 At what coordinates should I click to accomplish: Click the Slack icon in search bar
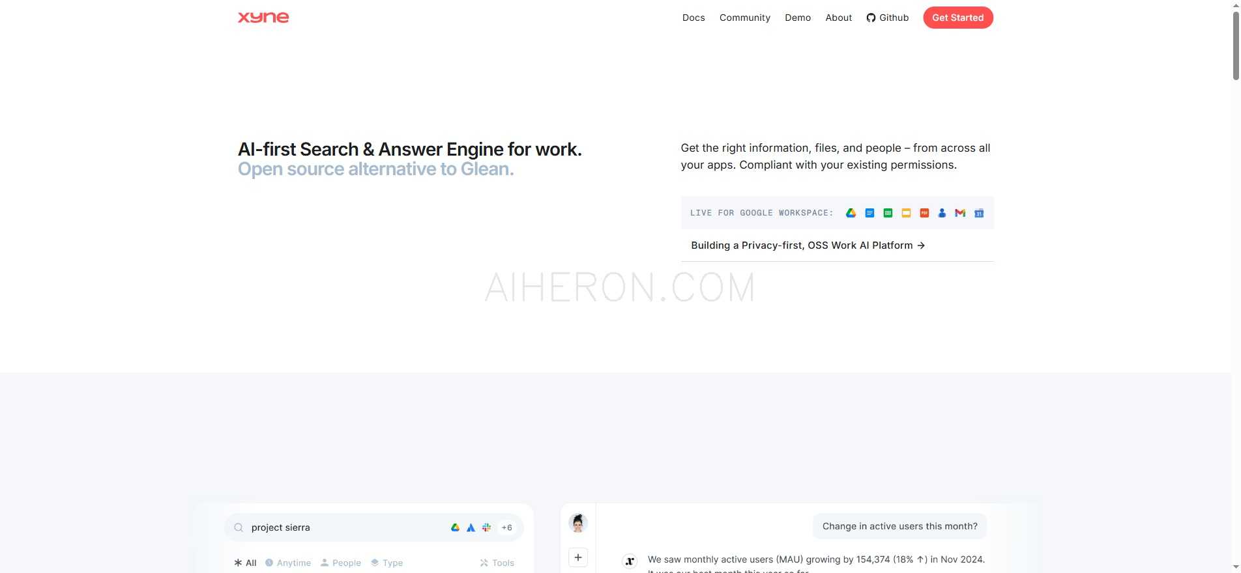486,527
